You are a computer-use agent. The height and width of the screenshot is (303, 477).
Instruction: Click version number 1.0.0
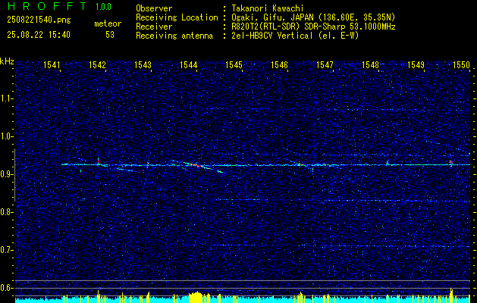pyautogui.click(x=103, y=7)
